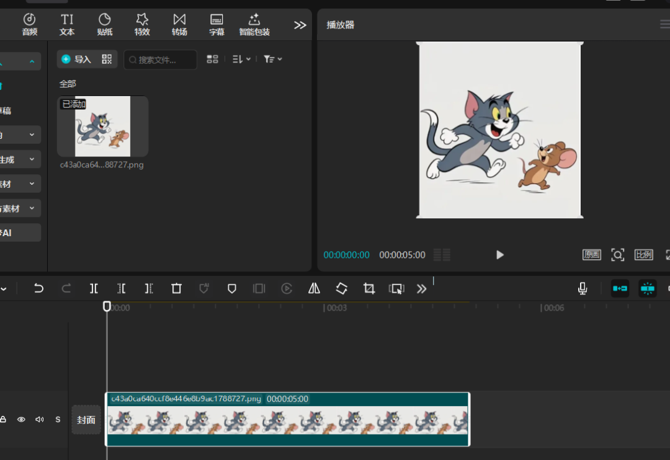The height and width of the screenshot is (460, 670).
Task: Toggle the track lock icon
Action: tap(3, 420)
